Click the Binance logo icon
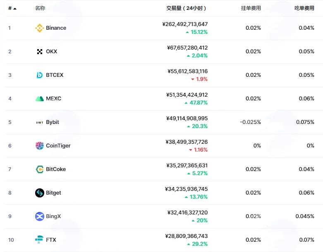 click(40, 28)
